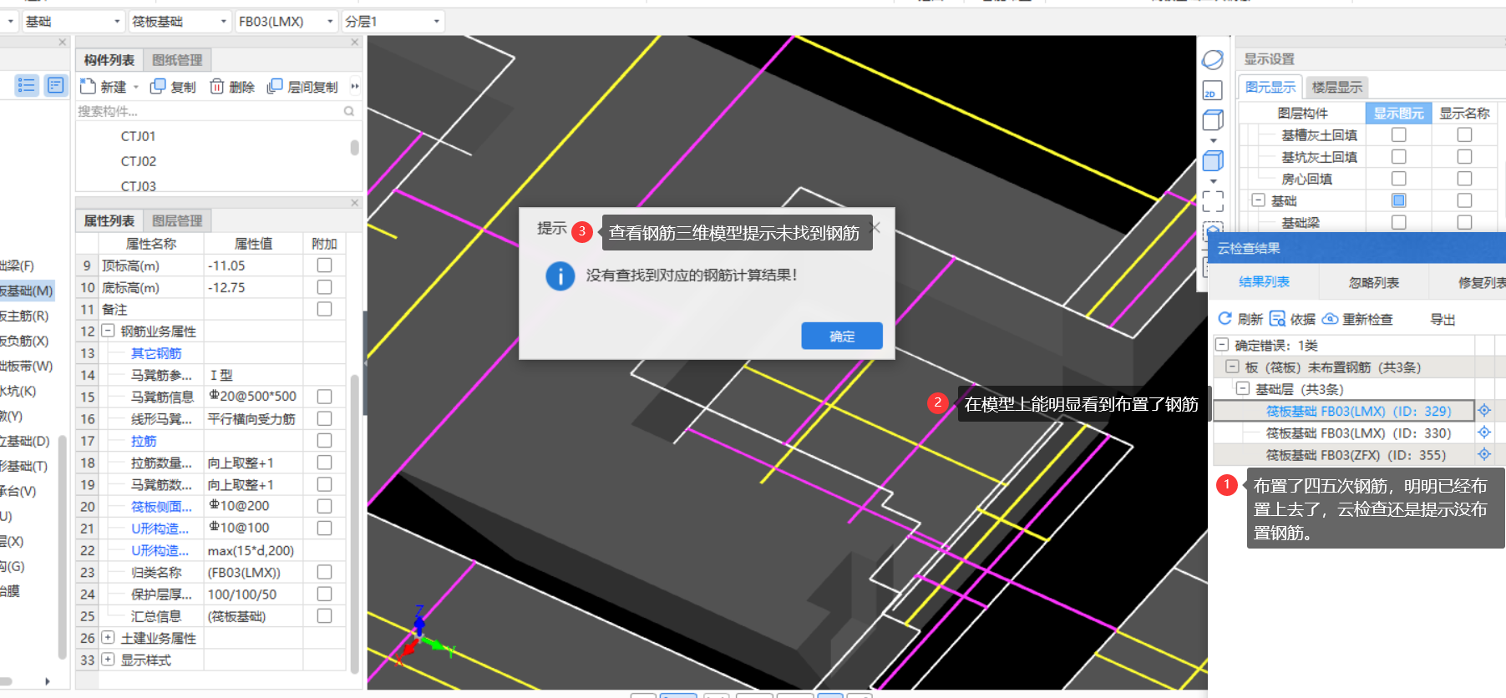Click the solid blue cube display icon
The image size is (1506, 698).
pyautogui.click(x=1213, y=160)
